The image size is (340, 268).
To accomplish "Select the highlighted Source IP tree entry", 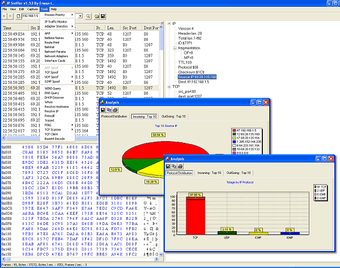I will point(197,77).
